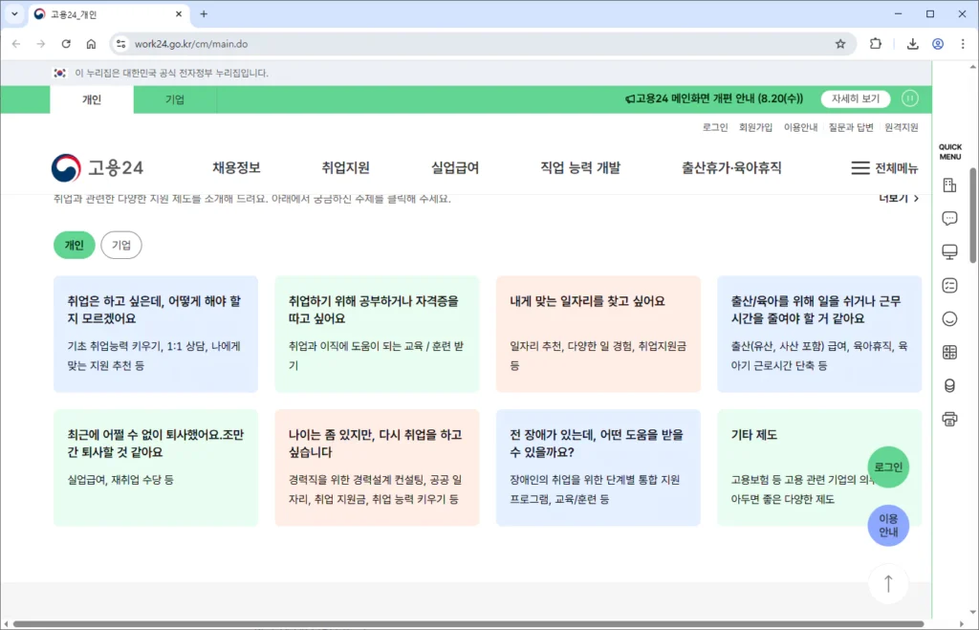Open the 실업급여 menu item
The width and height of the screenshot is (979, 630).
[x=453, y=164]
